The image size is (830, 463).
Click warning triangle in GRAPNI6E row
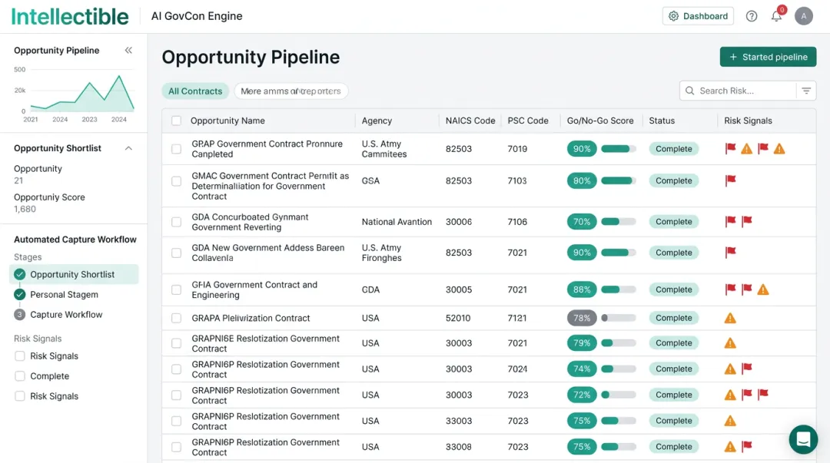(x=730, y=343)
